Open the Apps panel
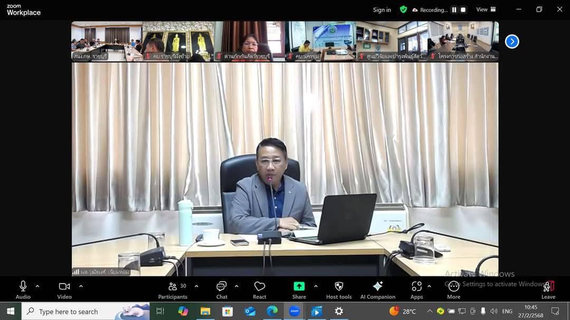 click(x=416, y=290)
